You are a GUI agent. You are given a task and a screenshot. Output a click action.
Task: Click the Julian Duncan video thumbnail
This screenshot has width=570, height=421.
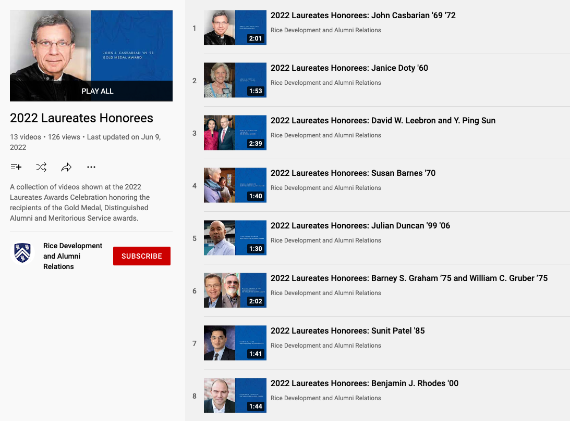(x=235, y=238)
